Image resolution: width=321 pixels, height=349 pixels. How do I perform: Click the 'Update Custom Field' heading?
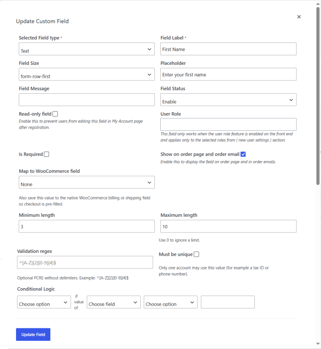tap(42, 21)
